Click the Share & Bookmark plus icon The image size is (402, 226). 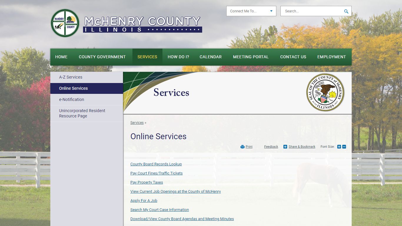[x=285, y=147]
